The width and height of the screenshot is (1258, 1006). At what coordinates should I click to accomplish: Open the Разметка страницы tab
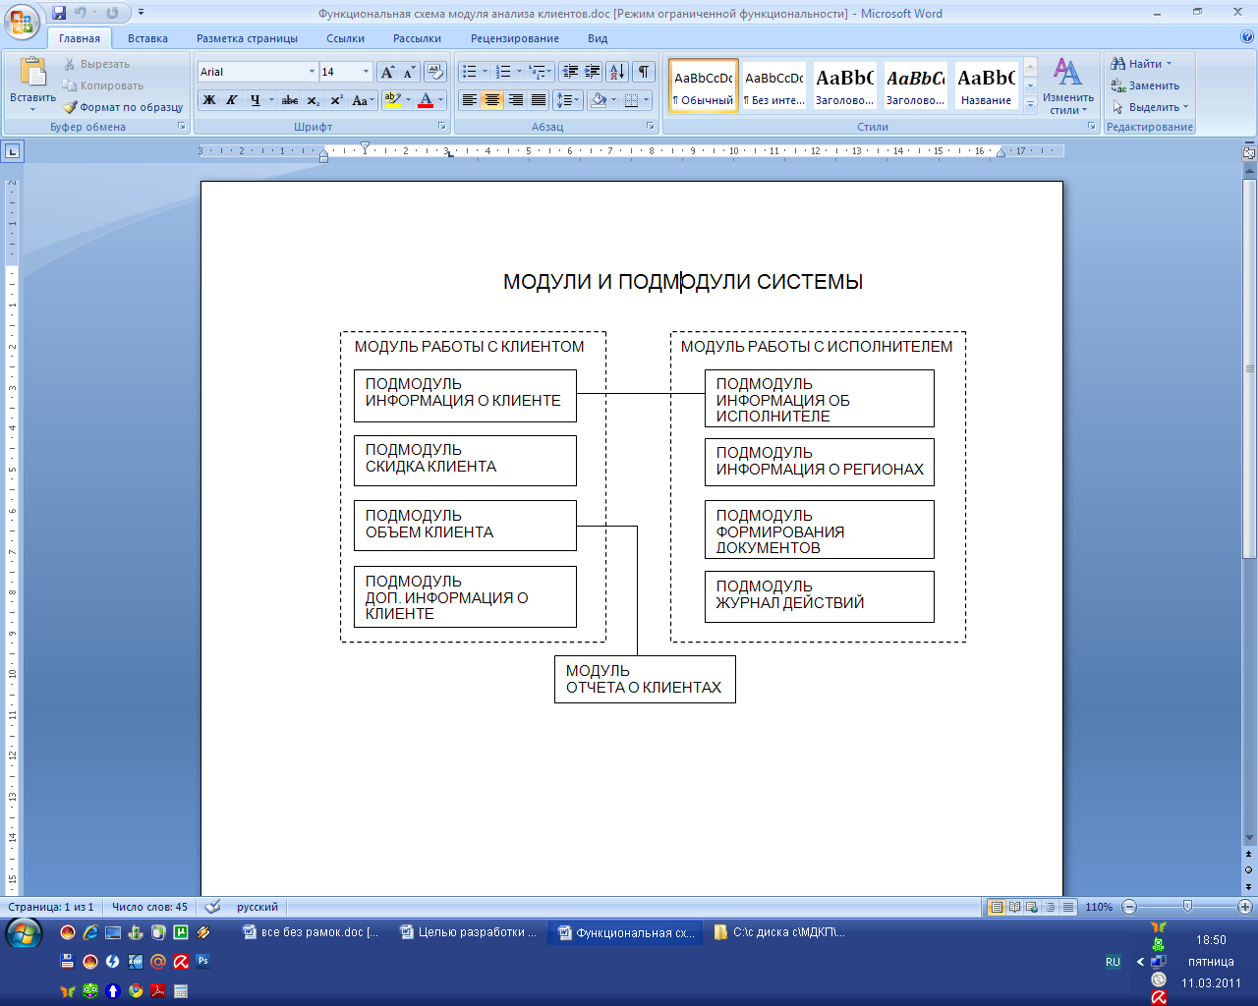click(x=247, y=38)
